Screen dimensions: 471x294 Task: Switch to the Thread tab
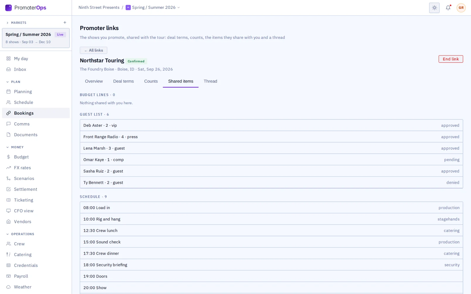click(x=210, y=81)
